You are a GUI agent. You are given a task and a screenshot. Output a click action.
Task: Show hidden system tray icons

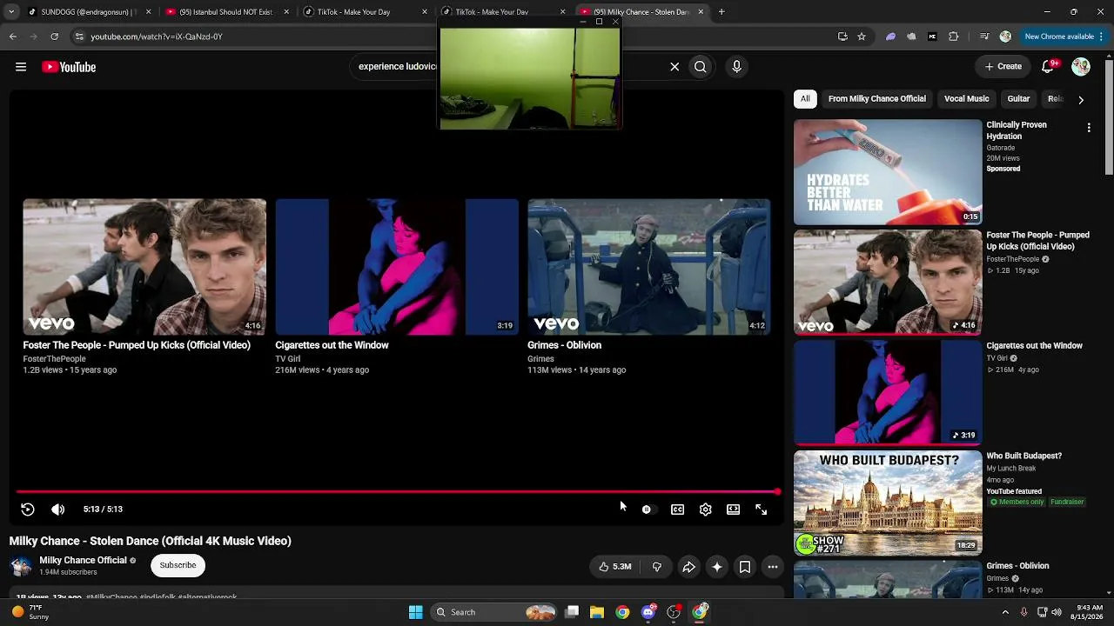pos(1005,612)
